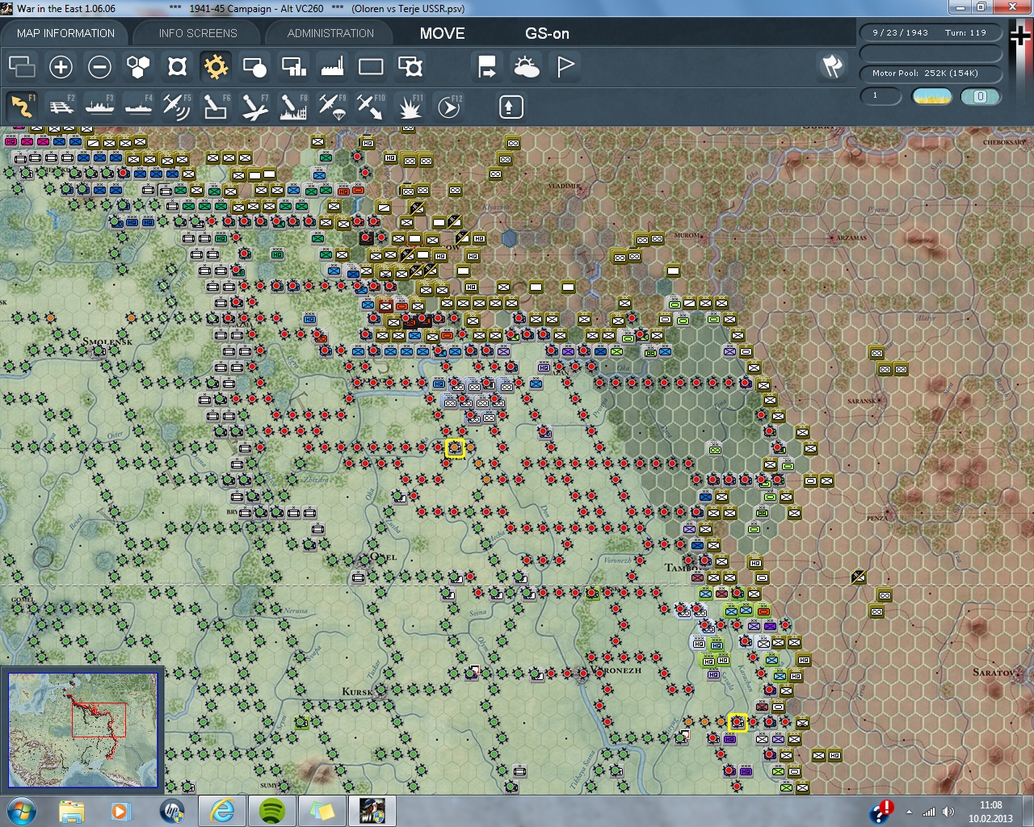This screenshot has height=827, width=1034.
Task: Launch Internet Explorer from the taskbar
Action: 221,810
